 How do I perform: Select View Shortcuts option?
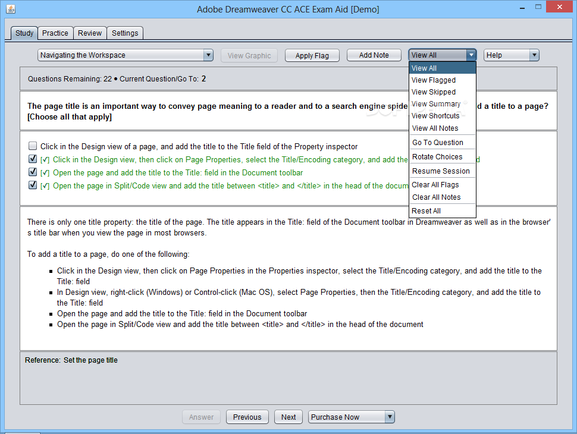(x=443, y=116)
